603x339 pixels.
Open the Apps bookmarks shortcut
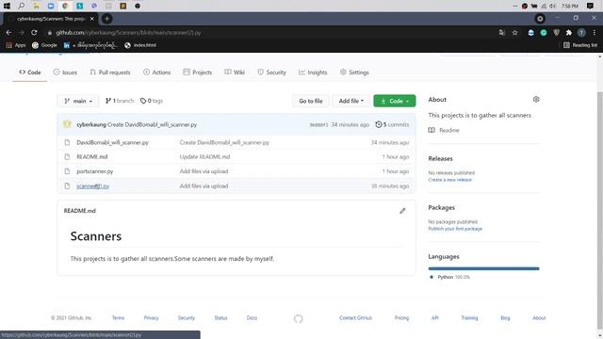point(16,45)
